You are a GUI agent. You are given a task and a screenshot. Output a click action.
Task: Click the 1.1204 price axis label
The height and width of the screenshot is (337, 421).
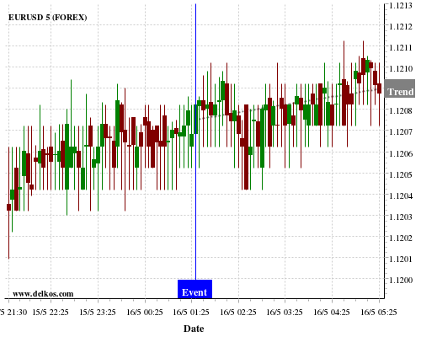tap(401, 195)
